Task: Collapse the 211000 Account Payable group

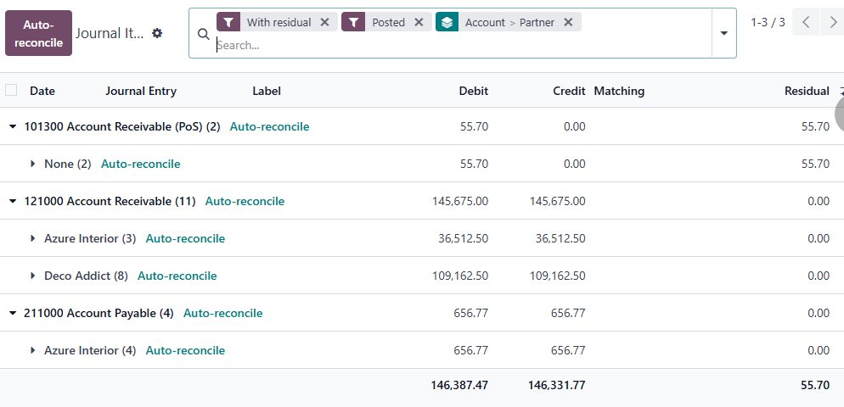Action: [x=13, y=314]
